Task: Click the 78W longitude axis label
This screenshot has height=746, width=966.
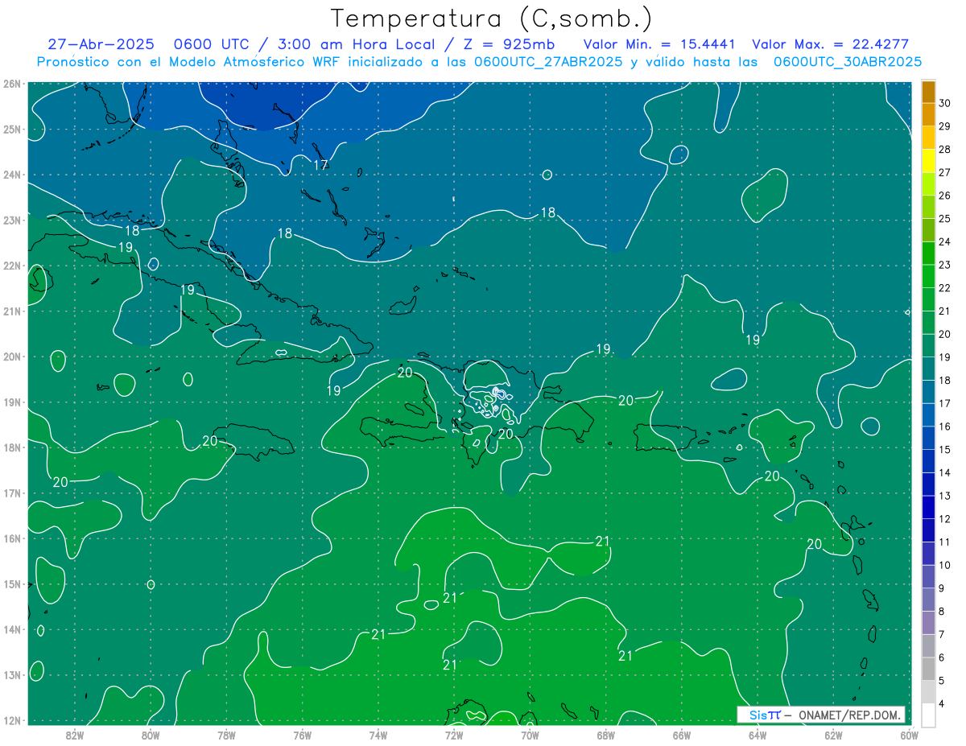Action: click(226, 734)
